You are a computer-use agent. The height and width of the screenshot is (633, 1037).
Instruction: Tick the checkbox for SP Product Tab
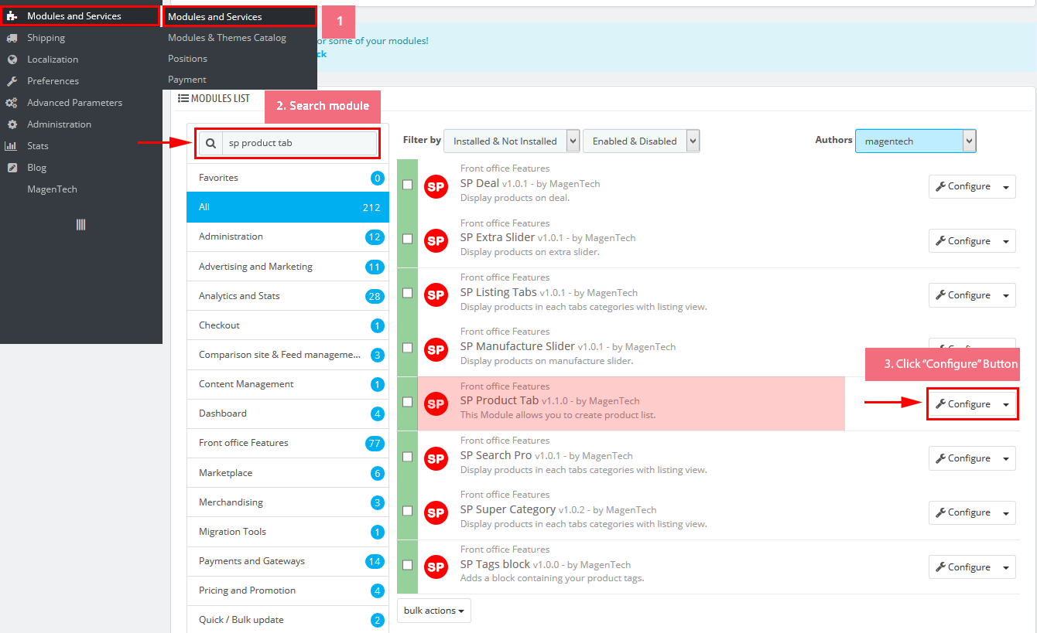click(408, 402)
